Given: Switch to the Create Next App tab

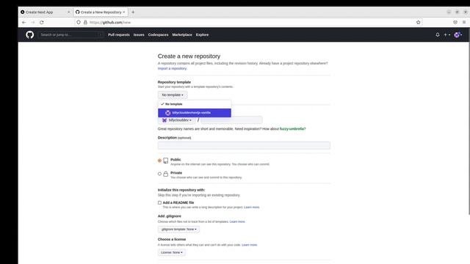Looking at the screenshot, I should coord(46,12).
